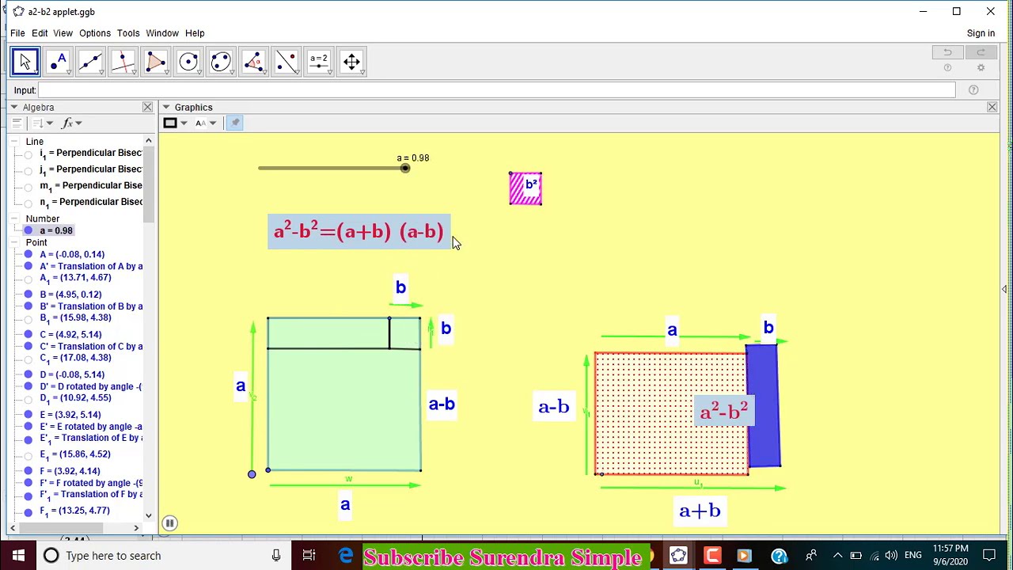The width and height of the screenshot is (1013, 570).
Task: Choose the Slider a=2 tool
Action: pos(319,62)
